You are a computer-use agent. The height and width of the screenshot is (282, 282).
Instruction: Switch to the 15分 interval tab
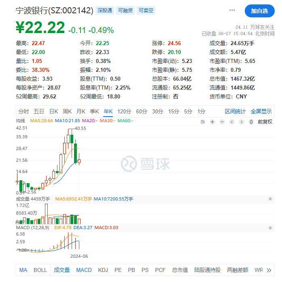point(174,111)
